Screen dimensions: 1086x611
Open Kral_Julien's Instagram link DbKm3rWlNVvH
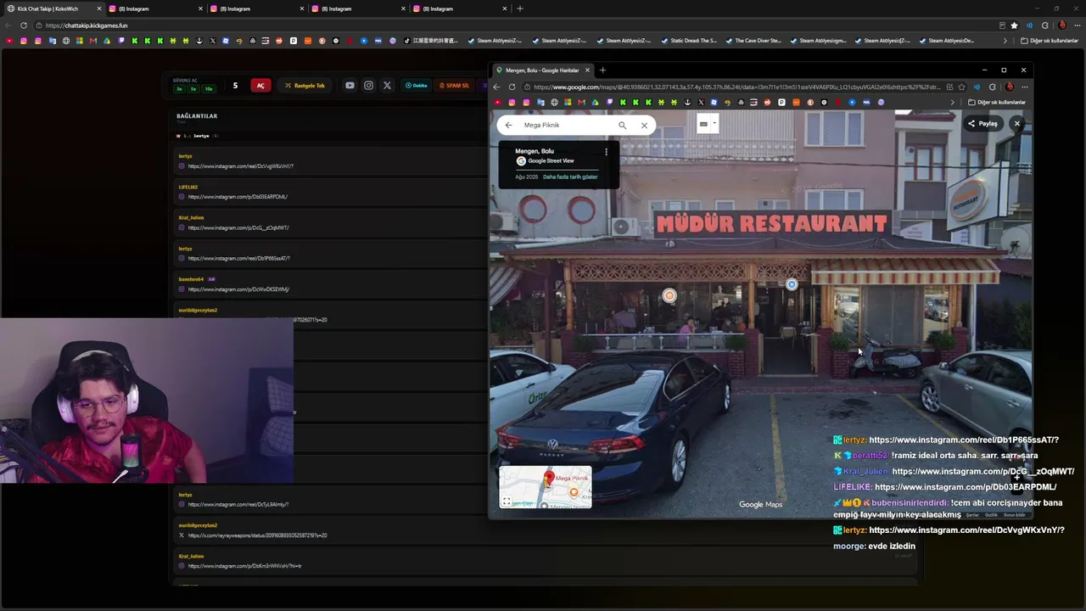coord(245,566)
